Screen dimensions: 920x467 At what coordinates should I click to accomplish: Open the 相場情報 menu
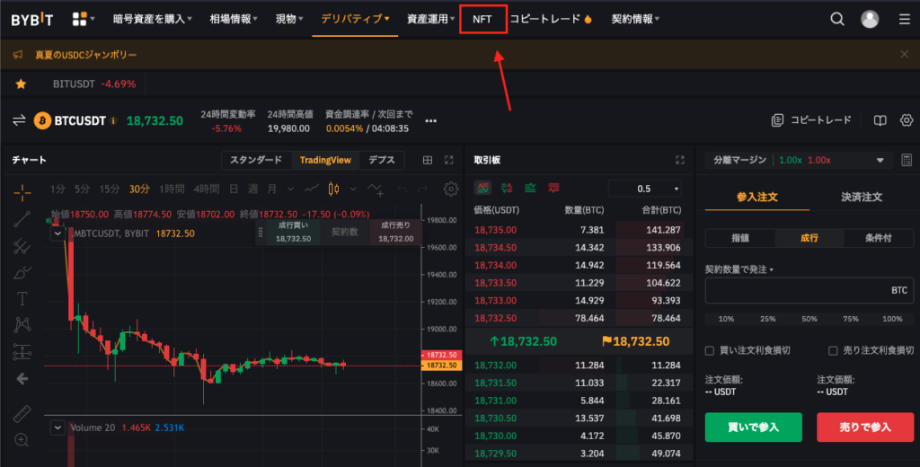(234, 20)
